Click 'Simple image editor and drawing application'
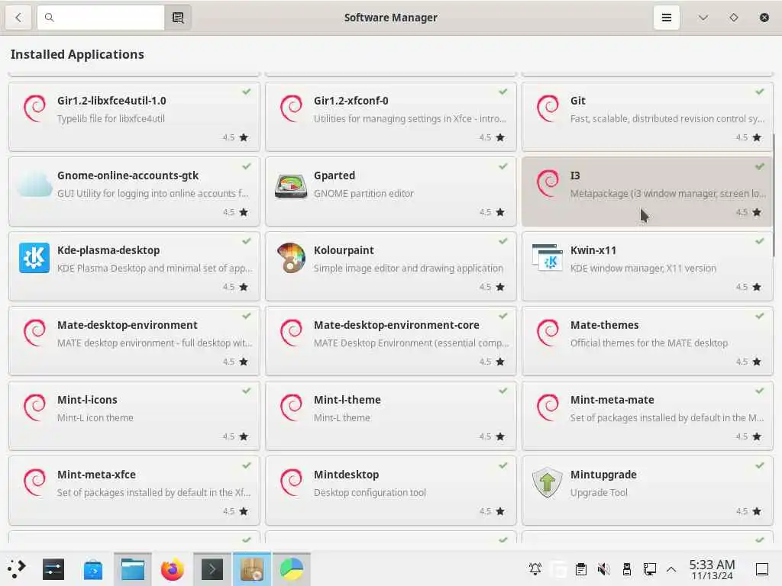 click(408, 268)
